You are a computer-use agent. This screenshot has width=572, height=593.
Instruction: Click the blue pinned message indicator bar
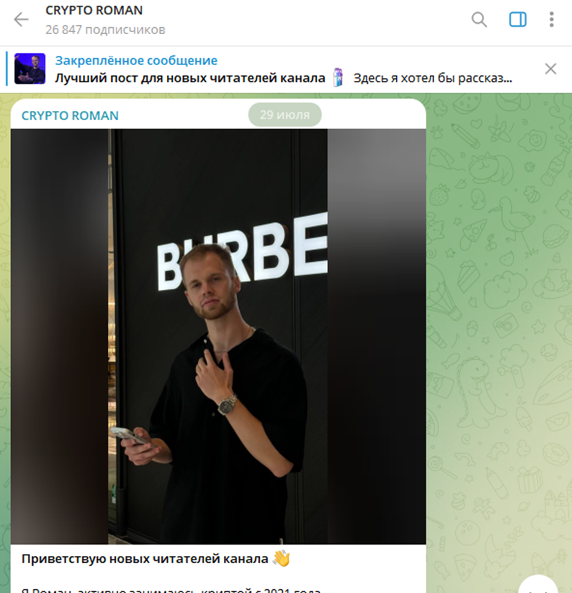click(x=7, y=69)
